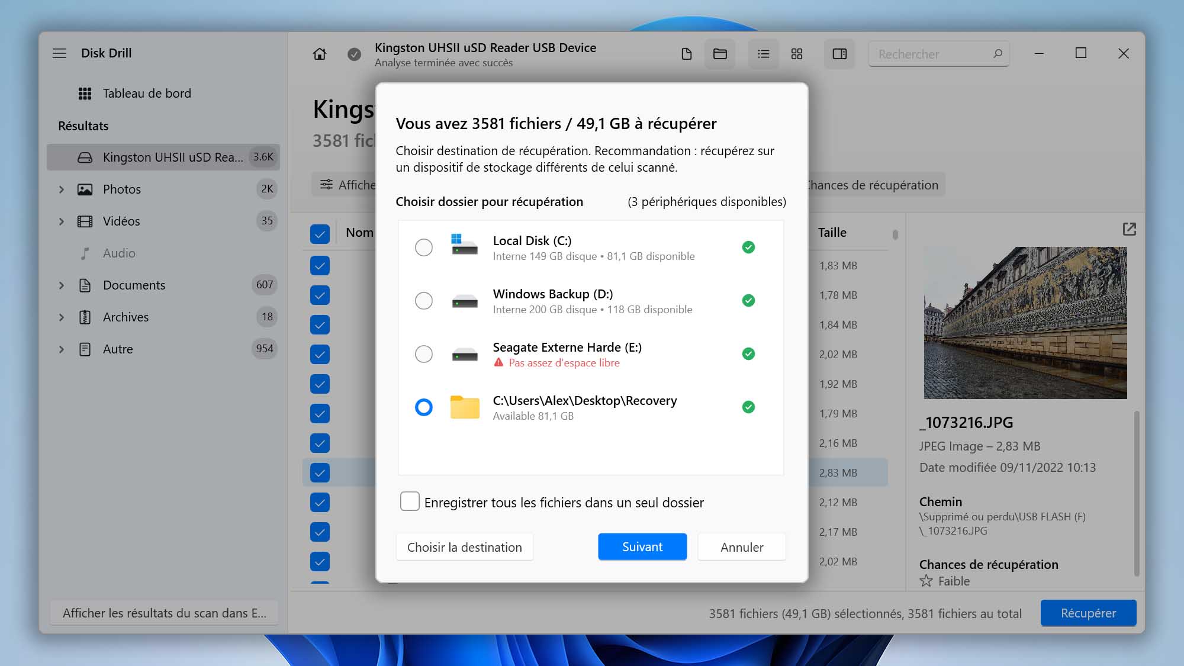Toggle the preview panel icon
This screenshot has height=666, width=1184.
tap(839, 54)
